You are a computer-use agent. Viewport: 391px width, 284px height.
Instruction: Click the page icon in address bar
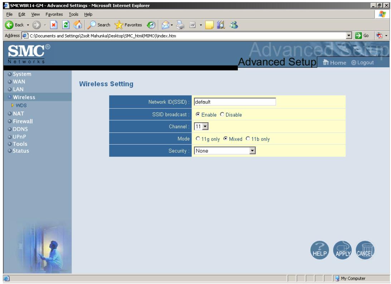click(x=25, y=36)
